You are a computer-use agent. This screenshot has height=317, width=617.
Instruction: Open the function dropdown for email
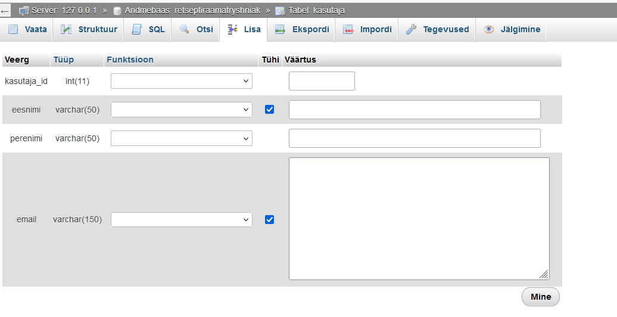point(182,219)
